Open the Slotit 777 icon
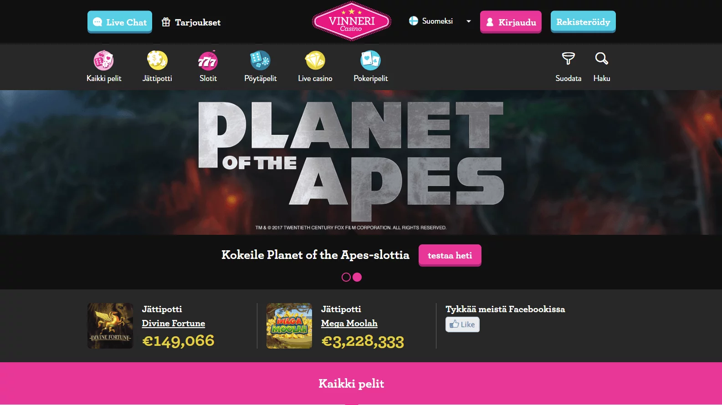Viewport: 722px width, 405px height. pos(208,60)
